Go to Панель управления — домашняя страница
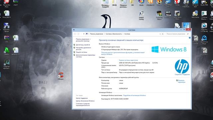213x120 pixels. tap(83, 40)
